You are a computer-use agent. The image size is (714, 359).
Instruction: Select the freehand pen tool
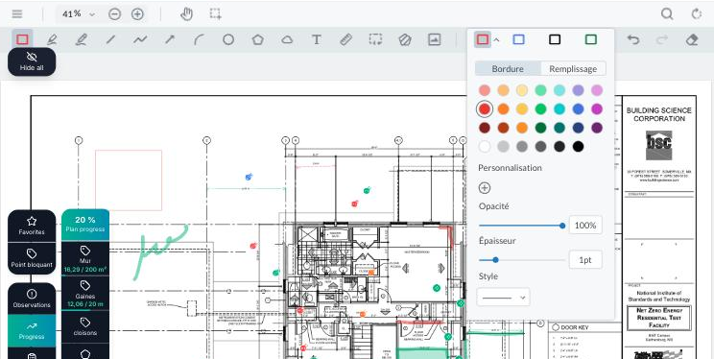(81, 39)
